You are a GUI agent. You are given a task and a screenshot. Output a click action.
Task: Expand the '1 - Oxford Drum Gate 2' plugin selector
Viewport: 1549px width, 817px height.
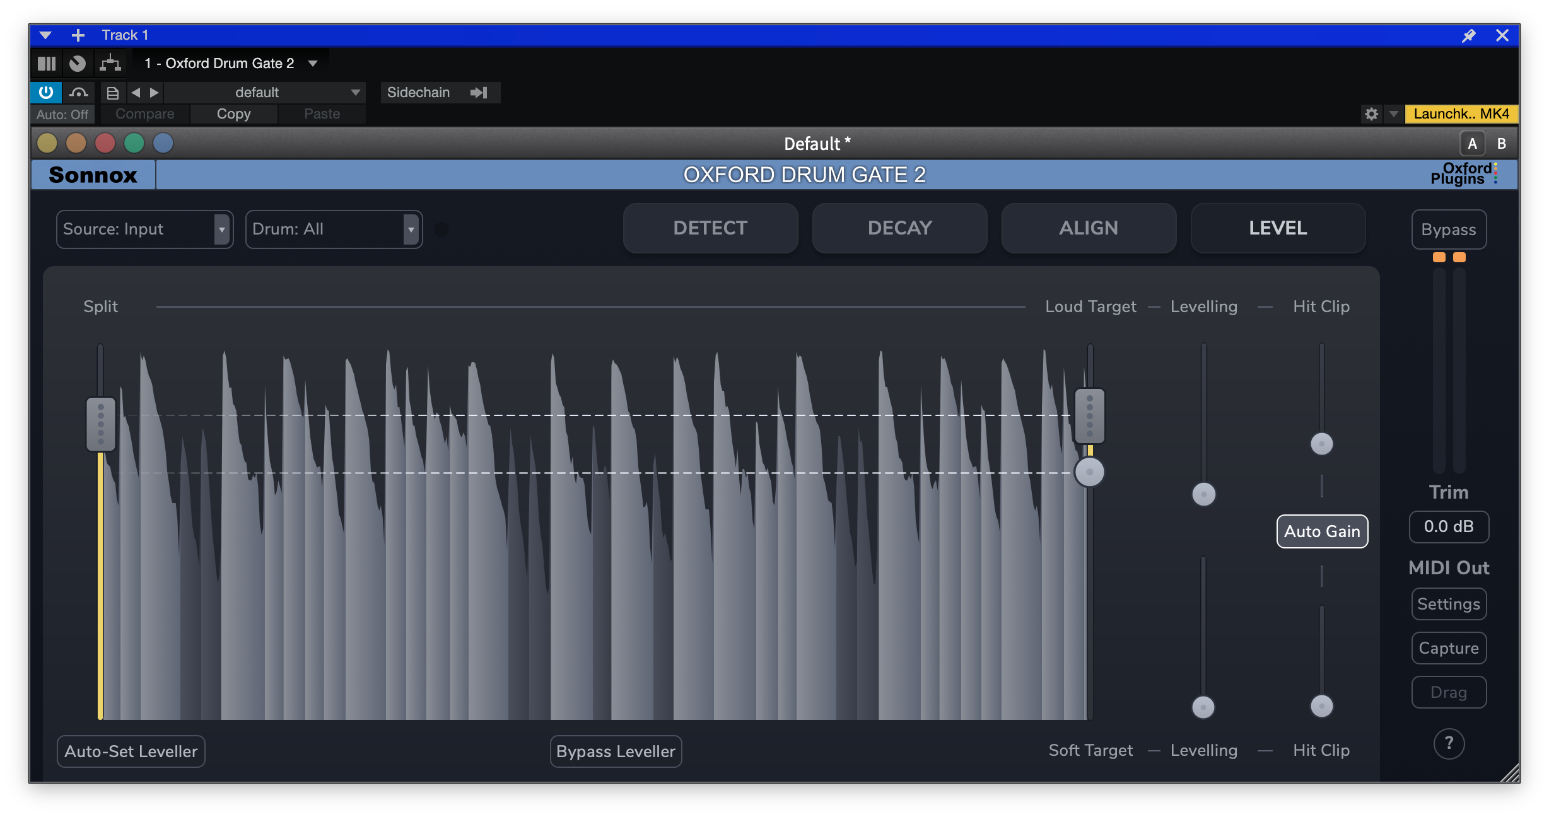click(231, 64)
